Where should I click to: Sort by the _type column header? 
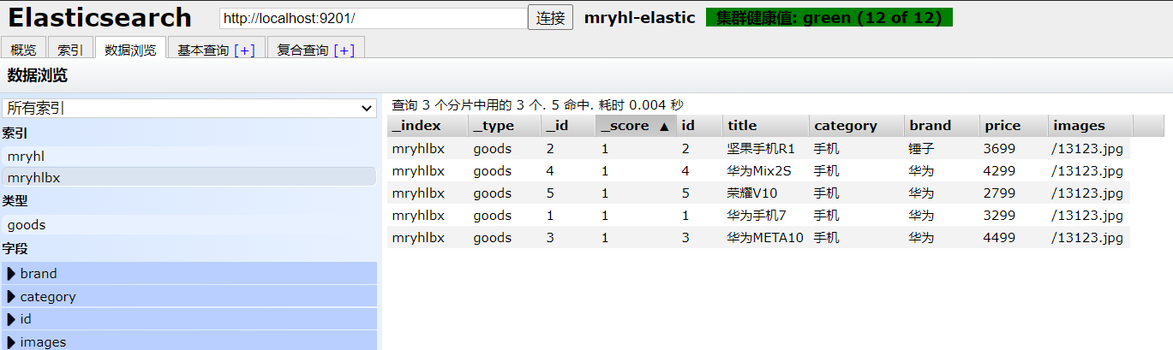(504, 126)
